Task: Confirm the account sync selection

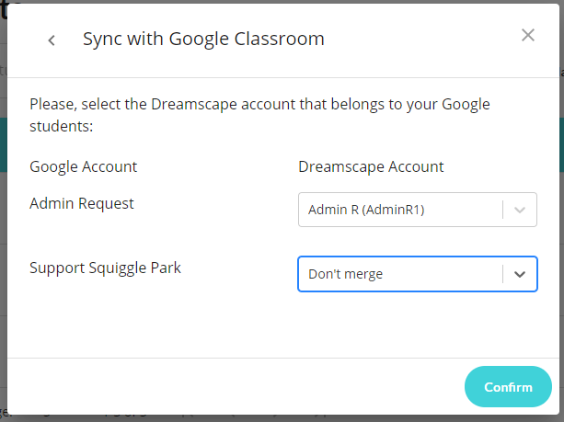Action: [508, 387]
